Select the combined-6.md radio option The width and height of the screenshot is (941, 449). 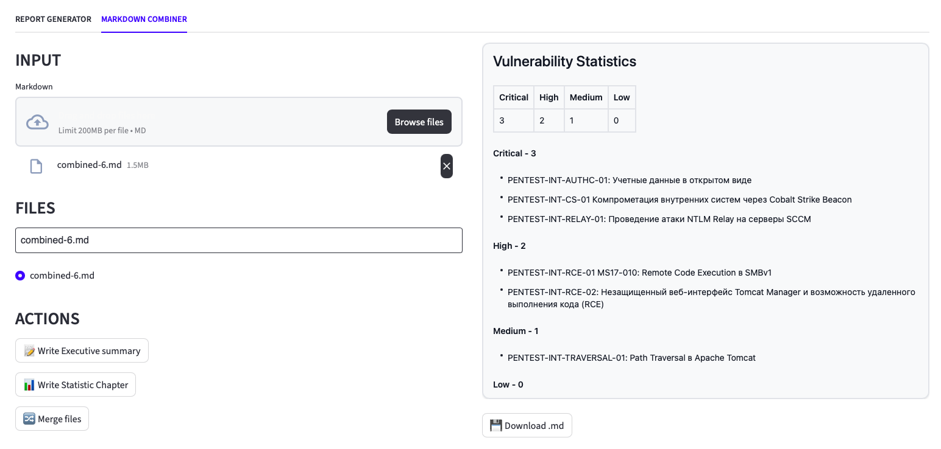point(20,276)
